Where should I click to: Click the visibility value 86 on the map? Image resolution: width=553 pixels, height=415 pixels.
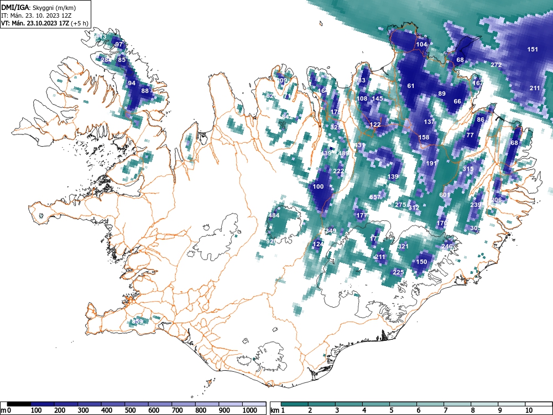pyautogui.click(x=481, y=120)
